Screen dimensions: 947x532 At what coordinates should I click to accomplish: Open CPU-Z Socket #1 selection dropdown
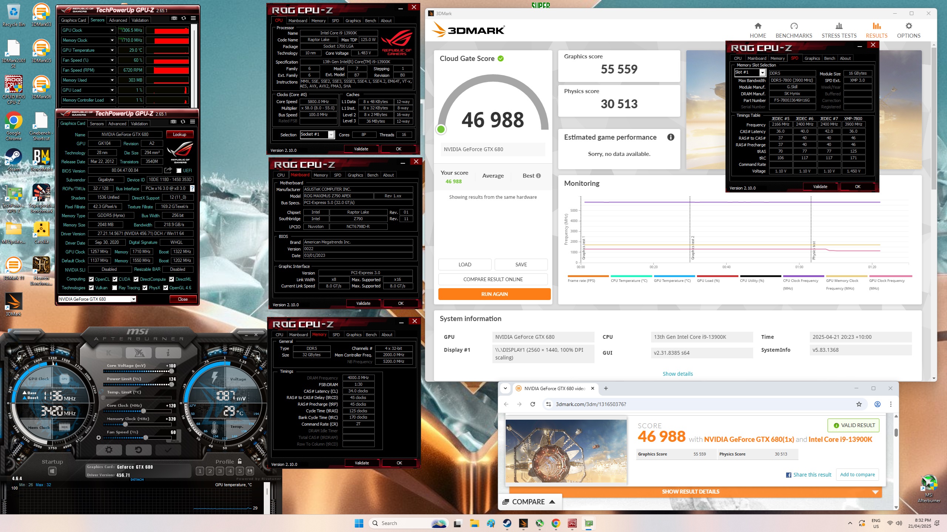331,135
